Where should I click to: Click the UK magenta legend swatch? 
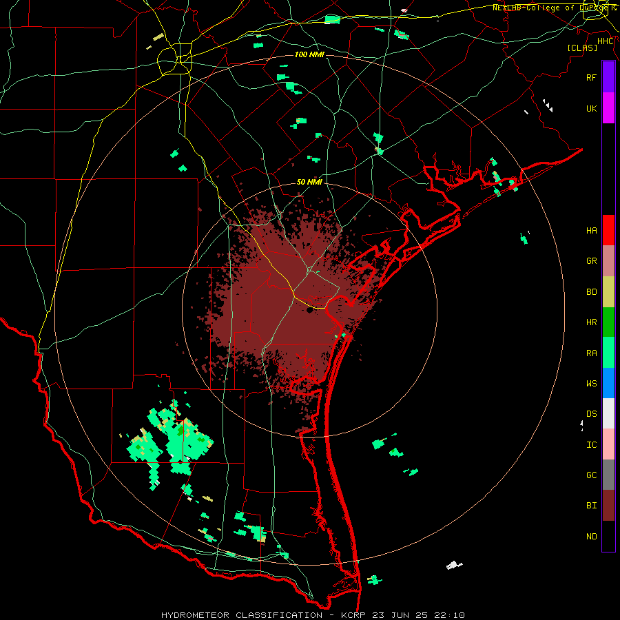click(608, 108)
